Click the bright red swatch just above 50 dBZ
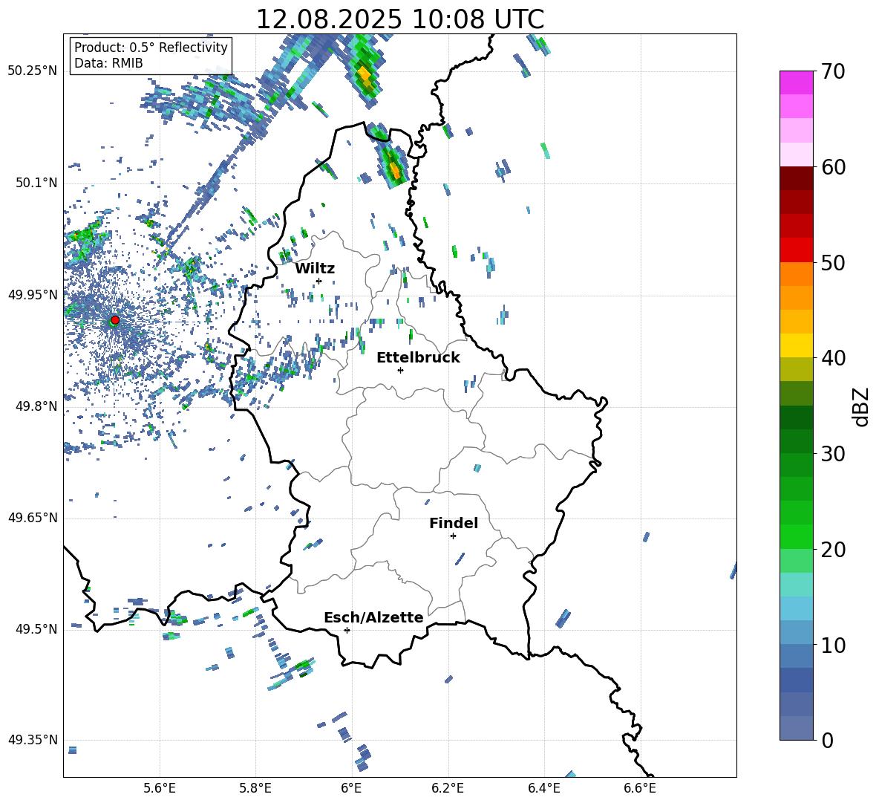The width and height of the screenshot is (879, 803). tap(796, 250)
